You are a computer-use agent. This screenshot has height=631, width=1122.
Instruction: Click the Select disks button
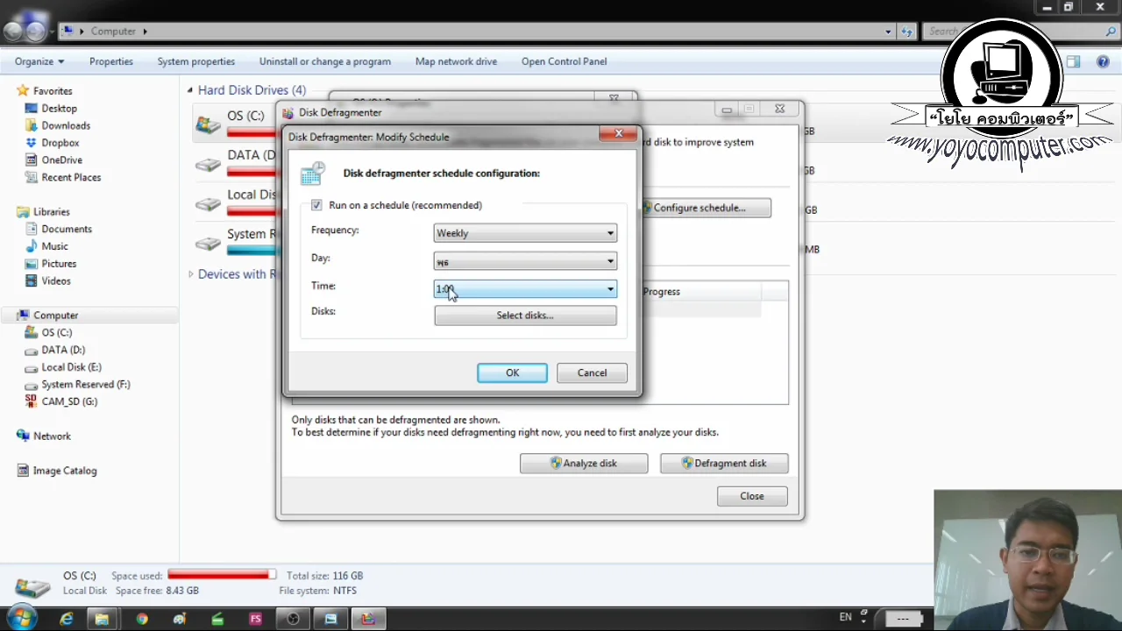pyautogui.click(x=524, y=315)
